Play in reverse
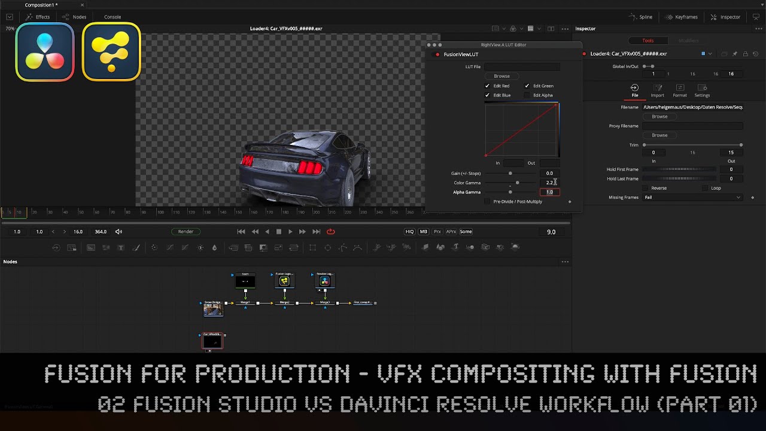The height and width of the screenshot is (431, 766). pos(267,232)
